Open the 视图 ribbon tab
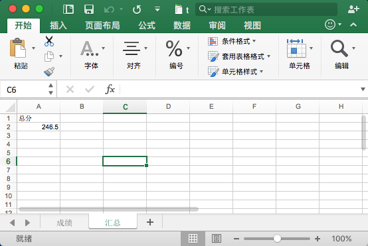368x246 pixels. (x=252, y=25)
